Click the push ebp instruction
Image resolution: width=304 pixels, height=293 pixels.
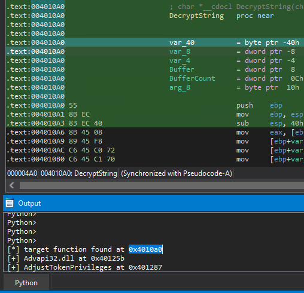coord(259,105)
